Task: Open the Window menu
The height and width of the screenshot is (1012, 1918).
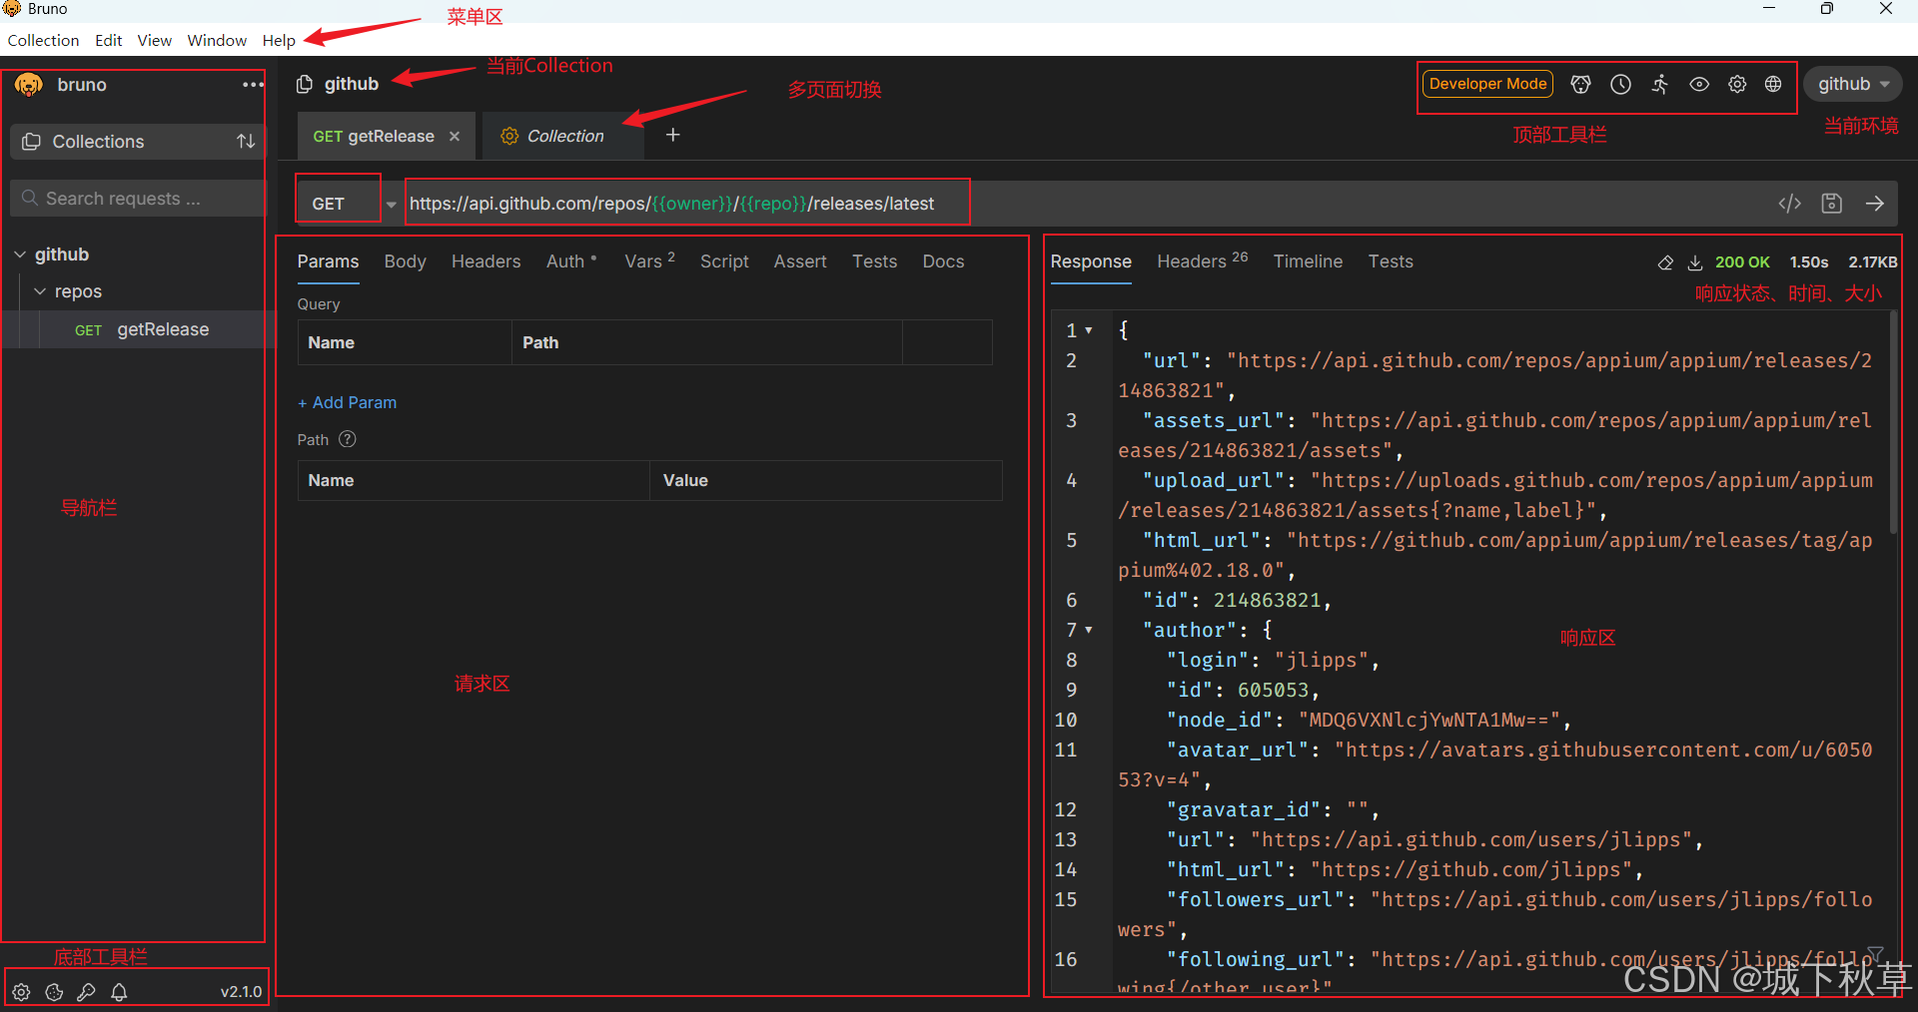Action: 217,40
